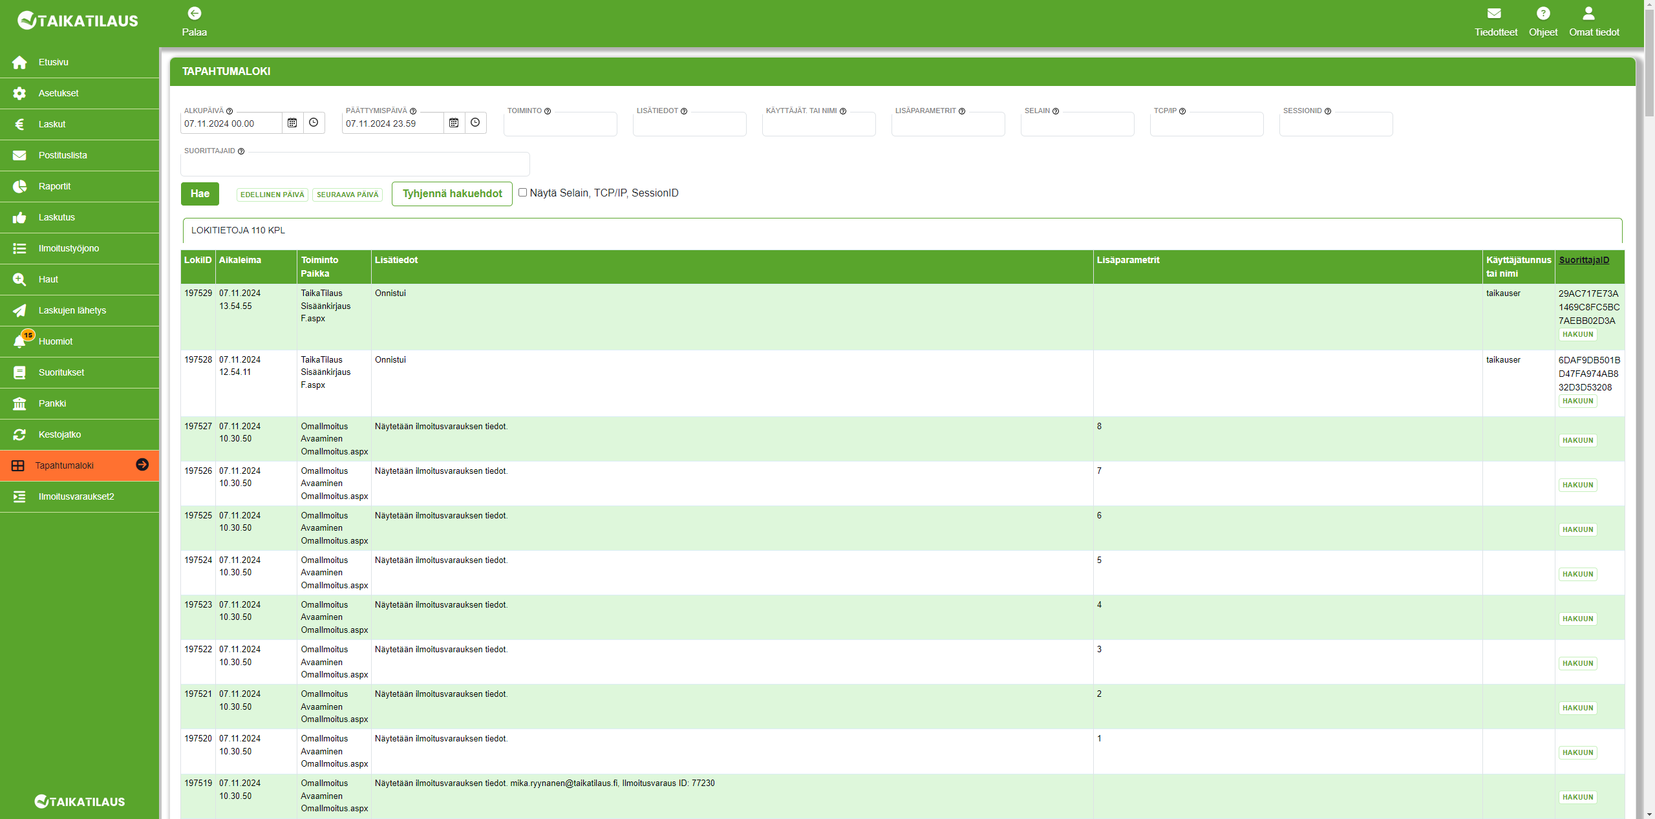This screenshot has height=819, width=1655.
Task: Click the Laskutus thumbs-up icon
Action: [19, 217]
